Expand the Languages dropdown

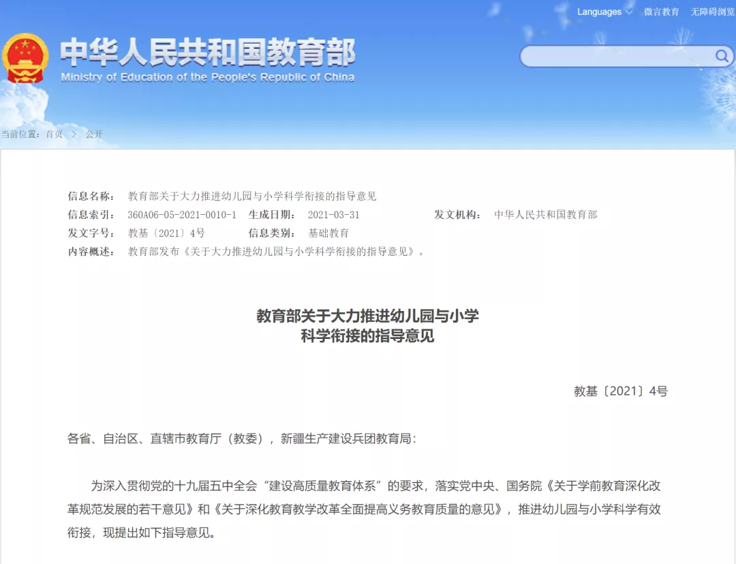click(x=604, y=12)
